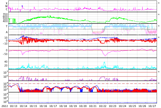Click the 10^4 tick beside the dashed red line
The image size is (161, 108).
point(6,84)
